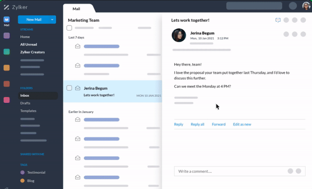The width and height of the screenshot is (312, 189).
Task: Click the Forward link
Action: tap(219, 124)
